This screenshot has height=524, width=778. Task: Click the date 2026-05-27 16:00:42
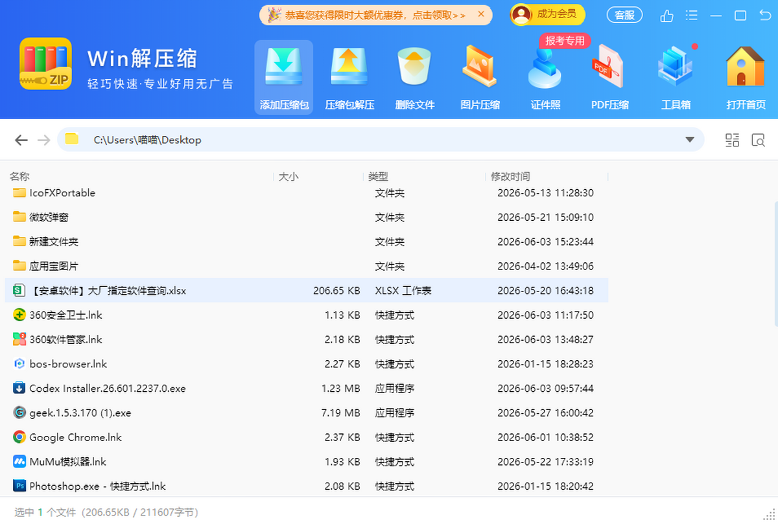(545, 413)
